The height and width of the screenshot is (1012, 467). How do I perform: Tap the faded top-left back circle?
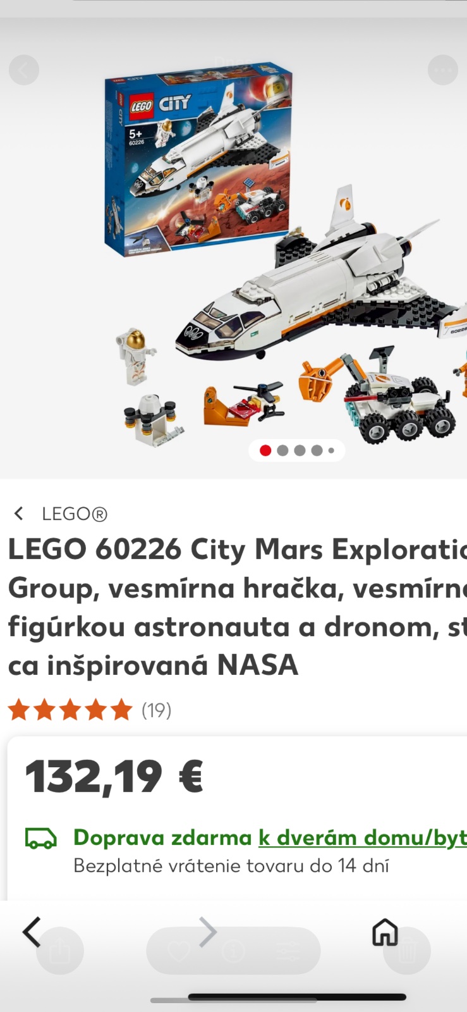(x=24, y=70)
